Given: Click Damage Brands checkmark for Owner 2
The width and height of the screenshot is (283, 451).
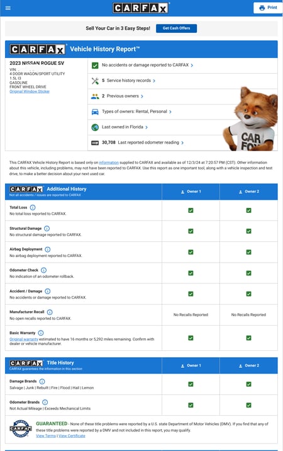Looking at the screenshot, I should point(249,384).
